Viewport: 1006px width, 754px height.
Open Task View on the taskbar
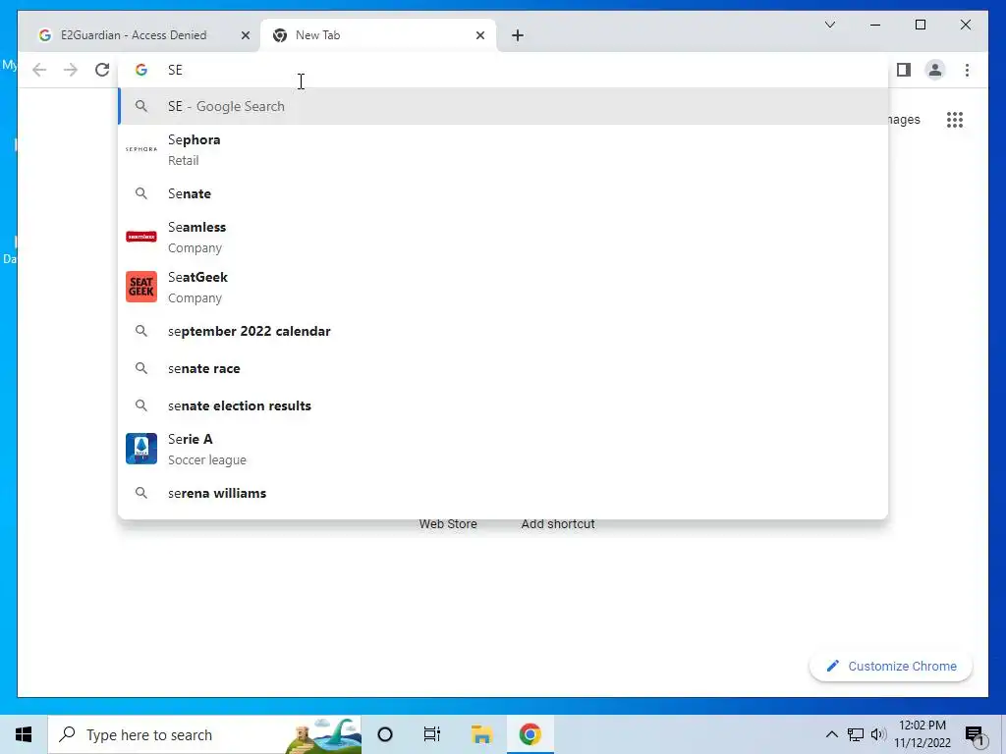tap(432, 734)
